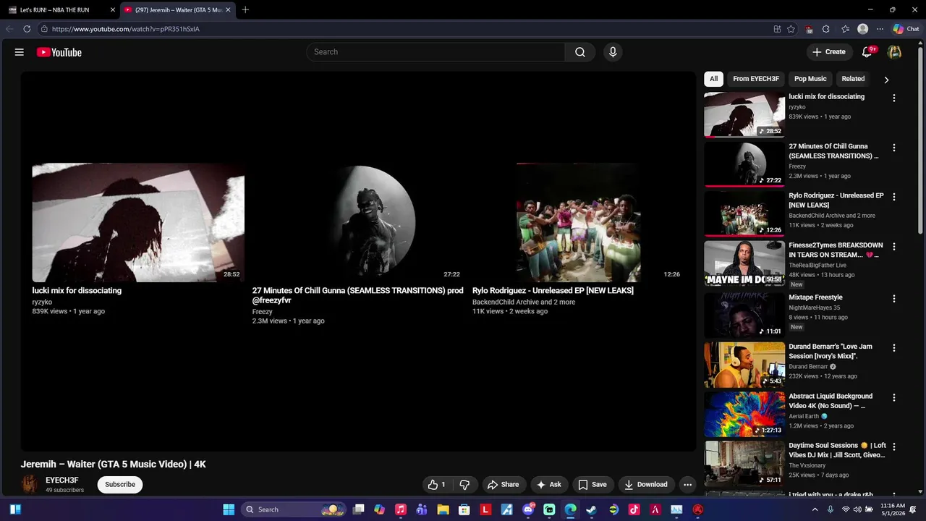
Task: Like the video with thumbs up
Action: (437, 485)
